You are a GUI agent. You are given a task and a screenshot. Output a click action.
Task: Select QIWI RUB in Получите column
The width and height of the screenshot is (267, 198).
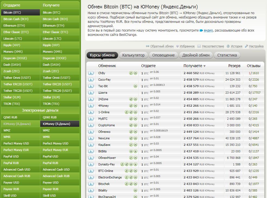(60, 117)
